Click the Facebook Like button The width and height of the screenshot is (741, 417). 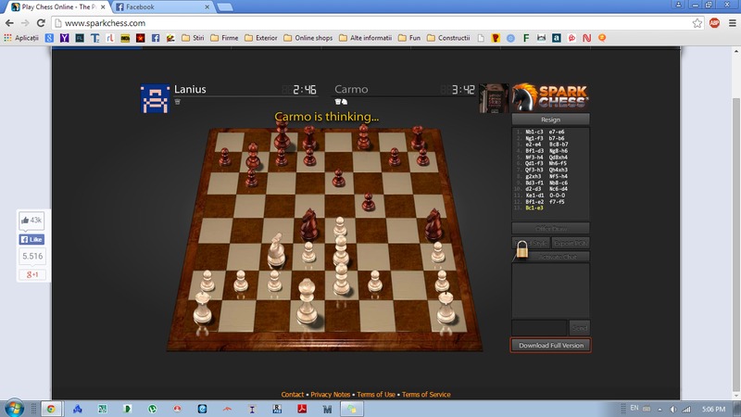click(x=31, y=239)
